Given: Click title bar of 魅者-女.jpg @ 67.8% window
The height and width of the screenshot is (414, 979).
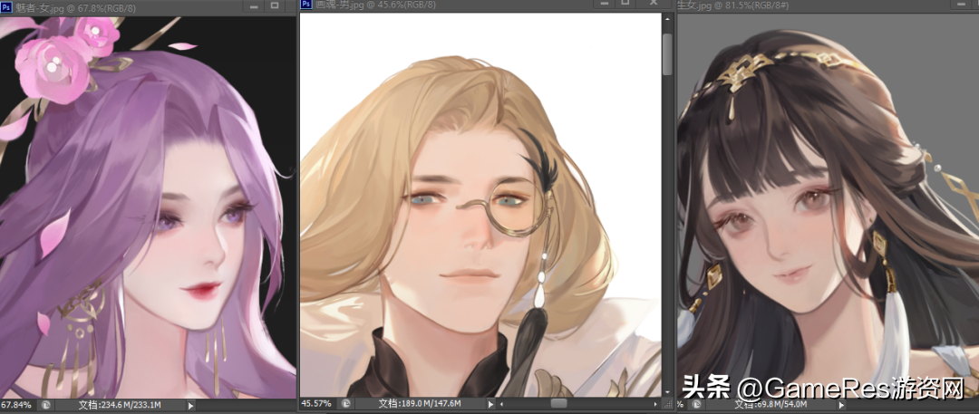Looking at the screenshot, I should coord(148,7).
